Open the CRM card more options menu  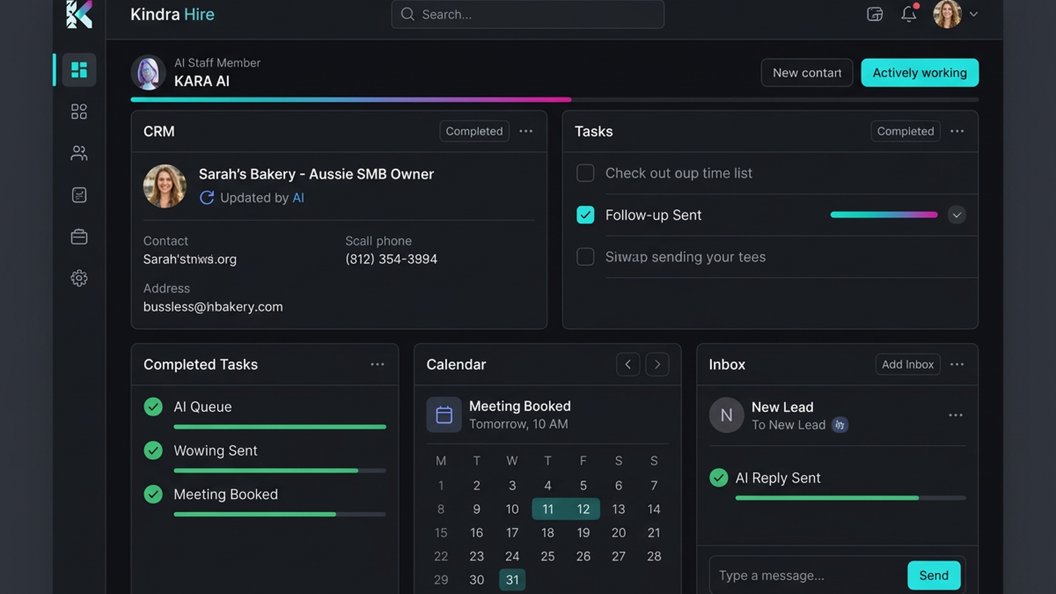click(x=526, y=131)
